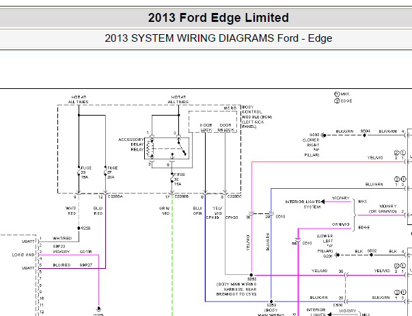Click the "VIO/GRY" label beside GD115

coord(61,252)
